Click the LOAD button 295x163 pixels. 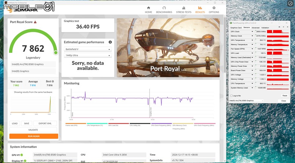tap(15, 123)
